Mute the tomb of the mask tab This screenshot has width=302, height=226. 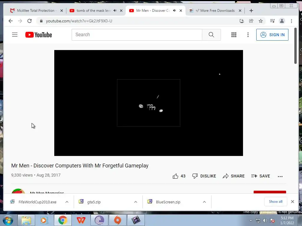[x=115, y=11]
